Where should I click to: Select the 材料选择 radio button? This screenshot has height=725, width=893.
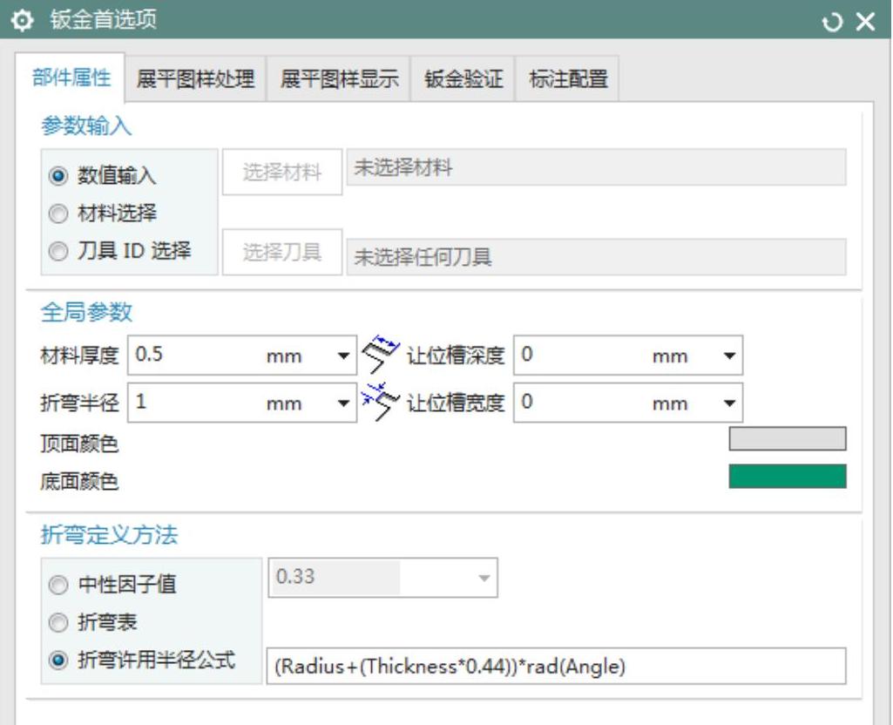coord(58,213)
